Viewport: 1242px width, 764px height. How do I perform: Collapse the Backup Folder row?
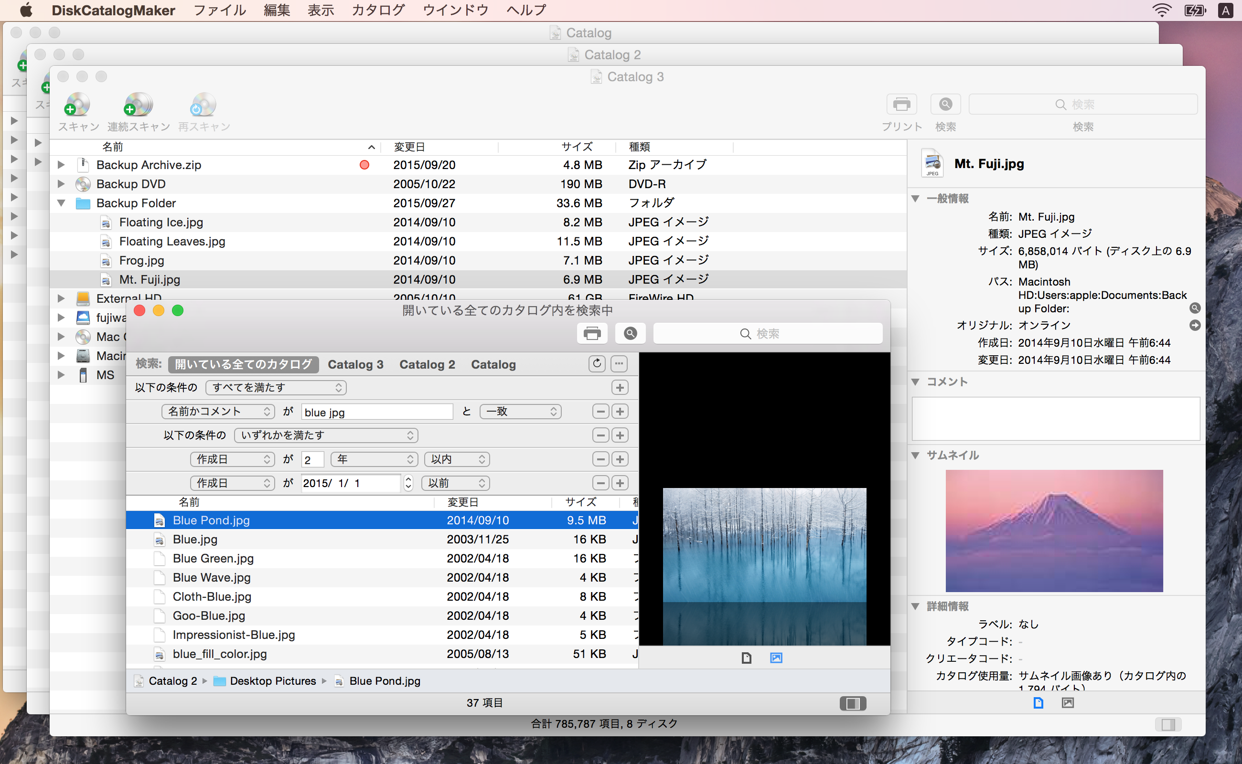[61, 203]
